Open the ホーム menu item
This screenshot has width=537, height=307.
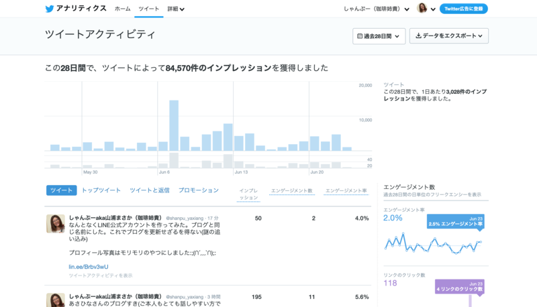coord(123,9)
